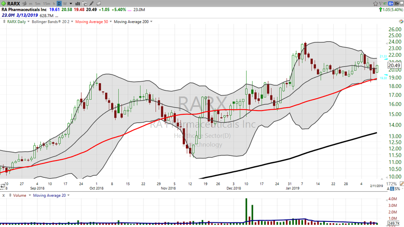
Task: Click the Jan 2019 date axis label
Action: pos(293,188)
